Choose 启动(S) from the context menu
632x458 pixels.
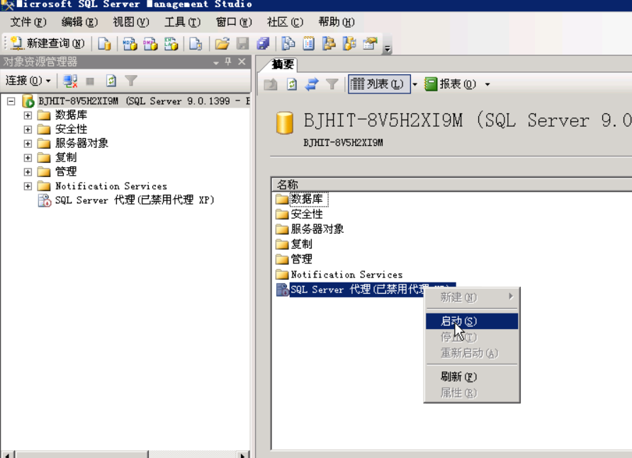click(x=472, y=321)
